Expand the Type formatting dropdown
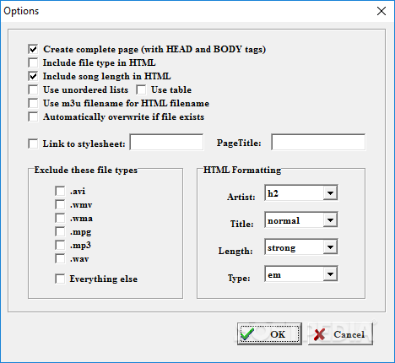The height and width of the screenshot is (363, 395). tap(330, 274)
